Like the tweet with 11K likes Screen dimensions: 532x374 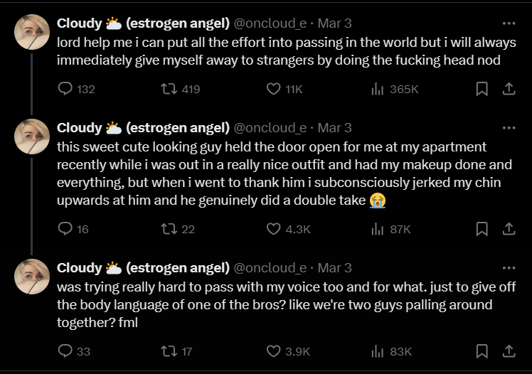[274, 89]
